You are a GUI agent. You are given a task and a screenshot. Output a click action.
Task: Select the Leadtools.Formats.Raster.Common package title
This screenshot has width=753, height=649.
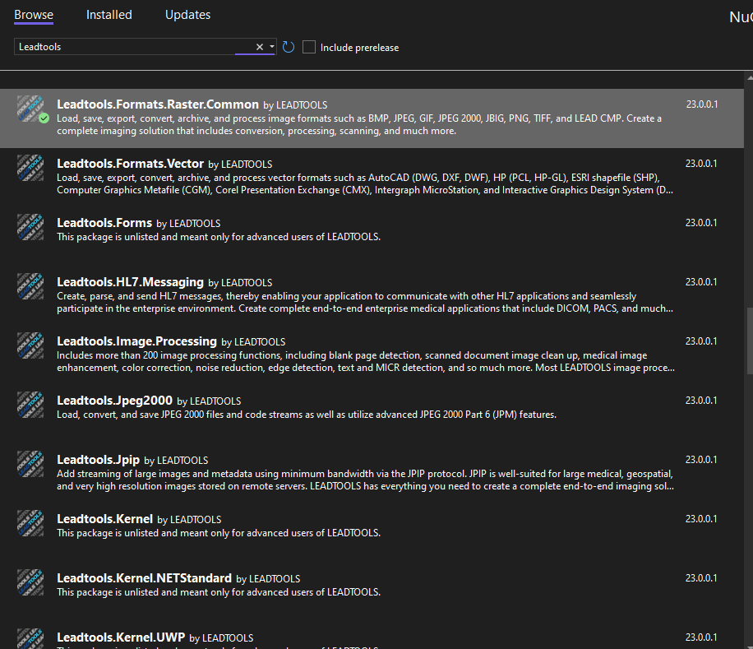[x=158, y=104]
